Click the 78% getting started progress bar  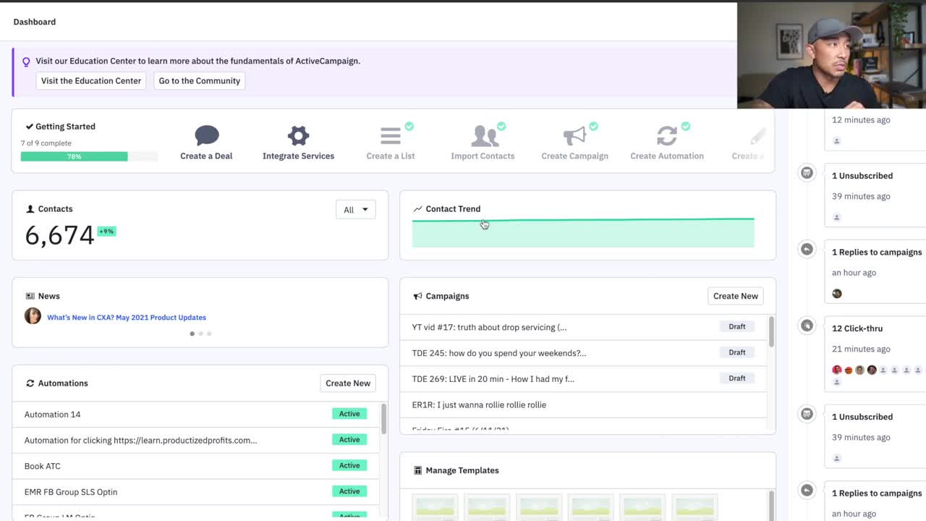click(x=89, y=156)
